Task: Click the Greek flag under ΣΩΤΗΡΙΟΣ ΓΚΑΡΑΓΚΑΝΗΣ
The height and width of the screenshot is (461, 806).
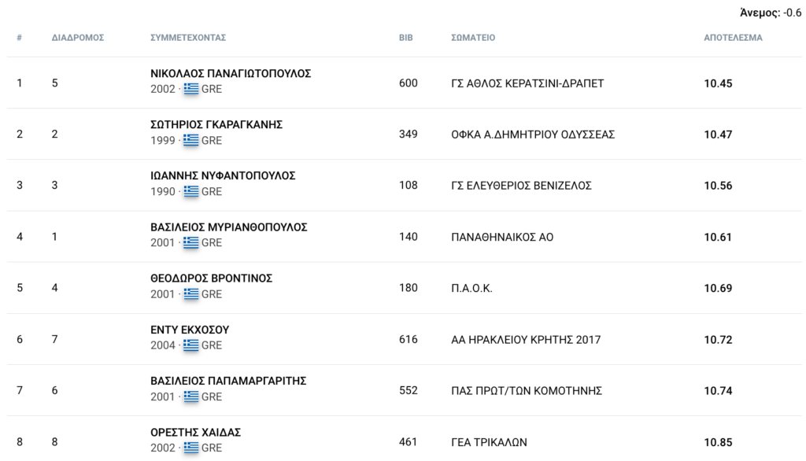Action: click(x=191, y=140)
